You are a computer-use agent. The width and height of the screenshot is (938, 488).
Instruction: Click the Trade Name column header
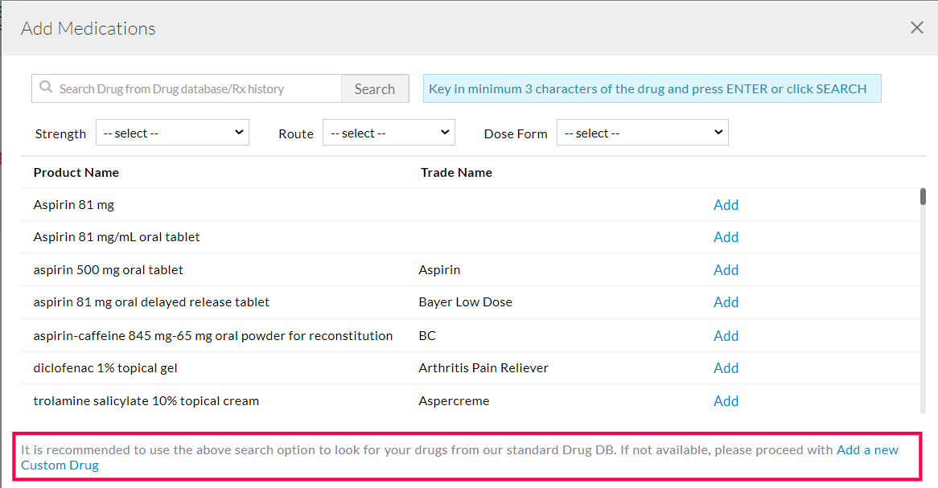[456, 172]
